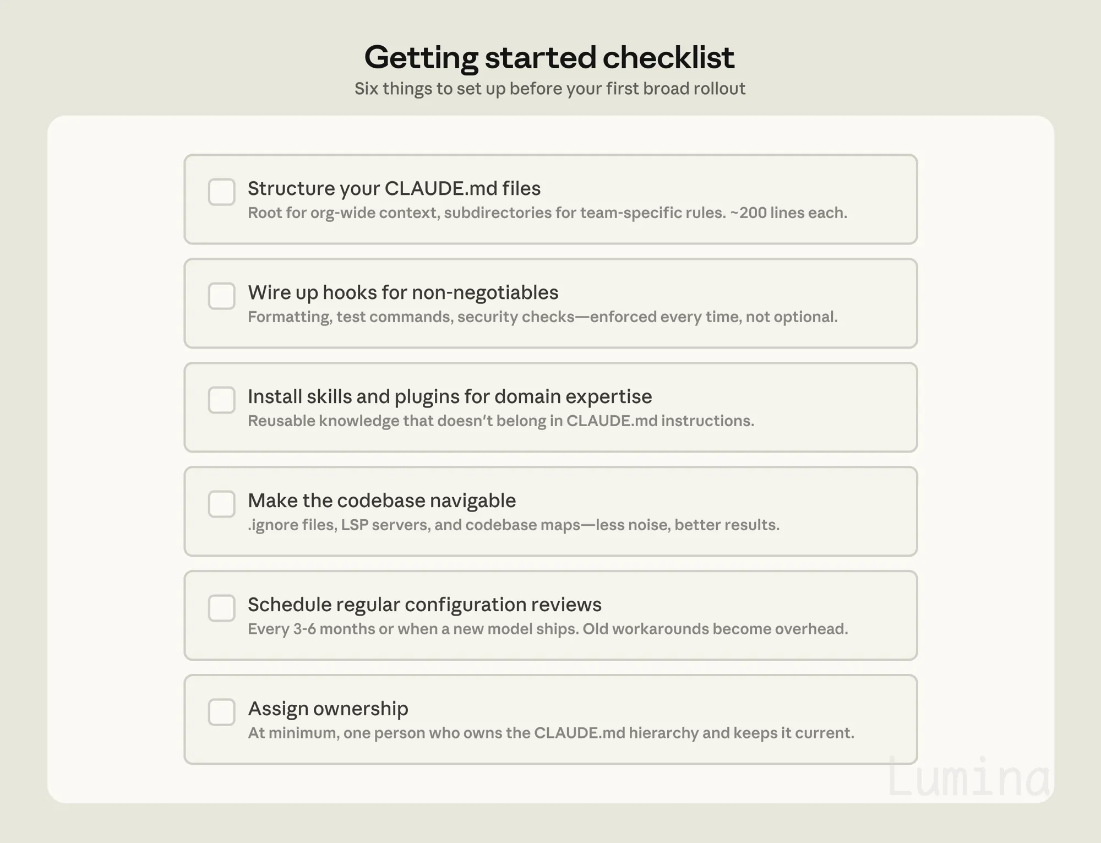The width and height of the screenshot is (1101, 843).
Task: Check the Structure your CLAUDE.md files box
Action: [x=222, y=192]
